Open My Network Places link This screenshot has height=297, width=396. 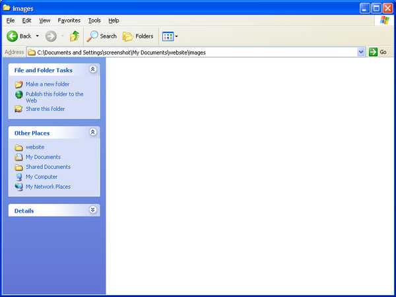point(48,187)
